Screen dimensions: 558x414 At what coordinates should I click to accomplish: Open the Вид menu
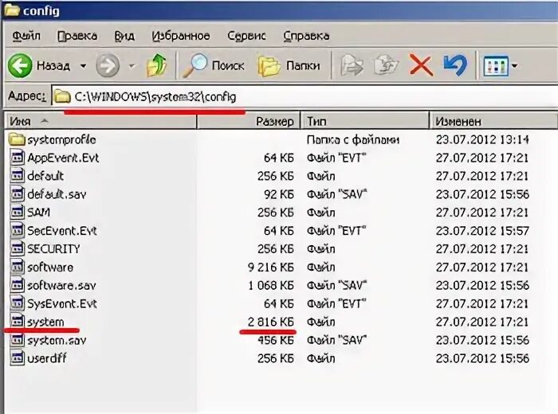click(124, 36)
